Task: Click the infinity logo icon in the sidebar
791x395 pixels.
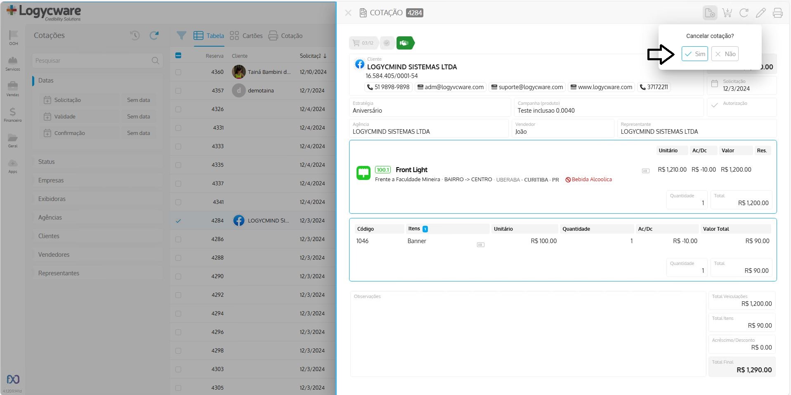Action: [13, 379]
